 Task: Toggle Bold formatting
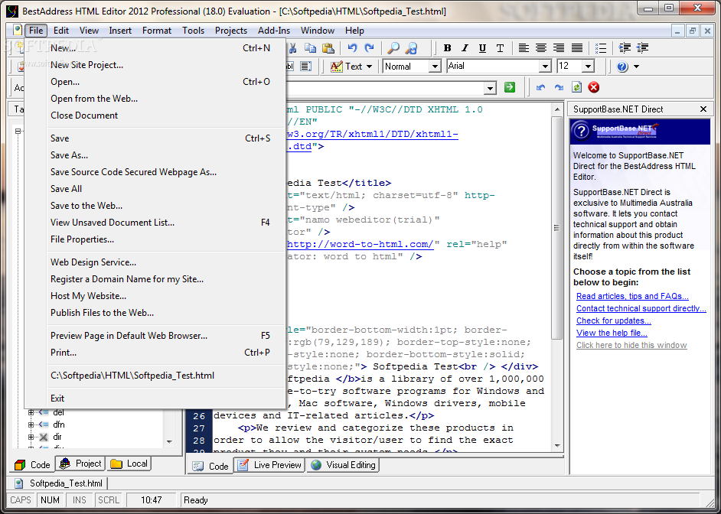pos(447,47)
